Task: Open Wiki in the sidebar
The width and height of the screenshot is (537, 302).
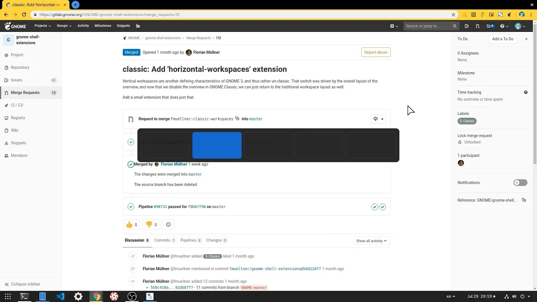Action: tap(31, 130)
